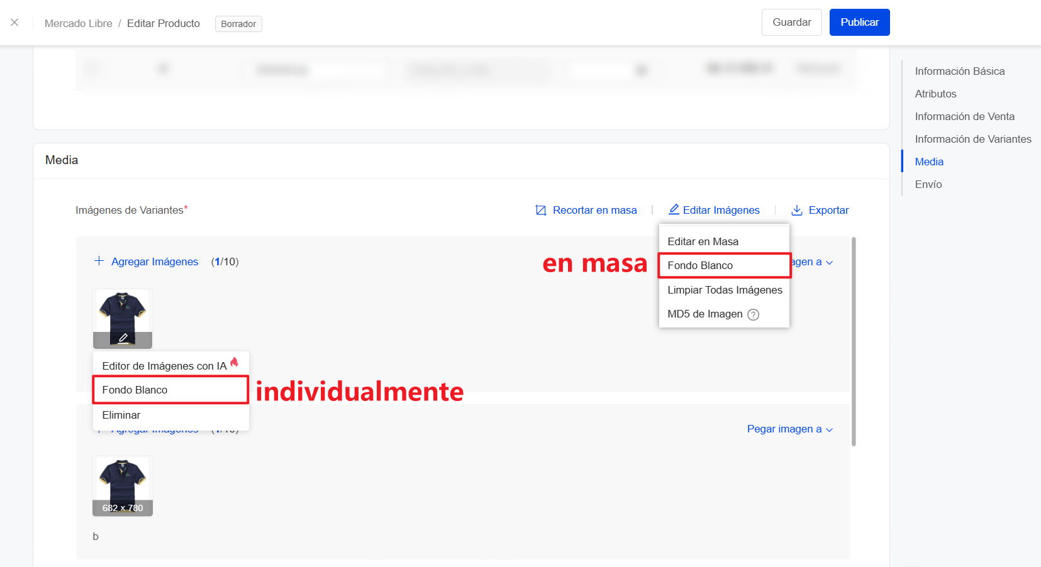
Task: Select the Recortar en masa crop icon
Action: [x=541, y=210]
